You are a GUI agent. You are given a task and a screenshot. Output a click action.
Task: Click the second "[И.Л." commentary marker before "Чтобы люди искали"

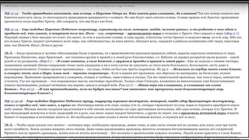point(9,125)
